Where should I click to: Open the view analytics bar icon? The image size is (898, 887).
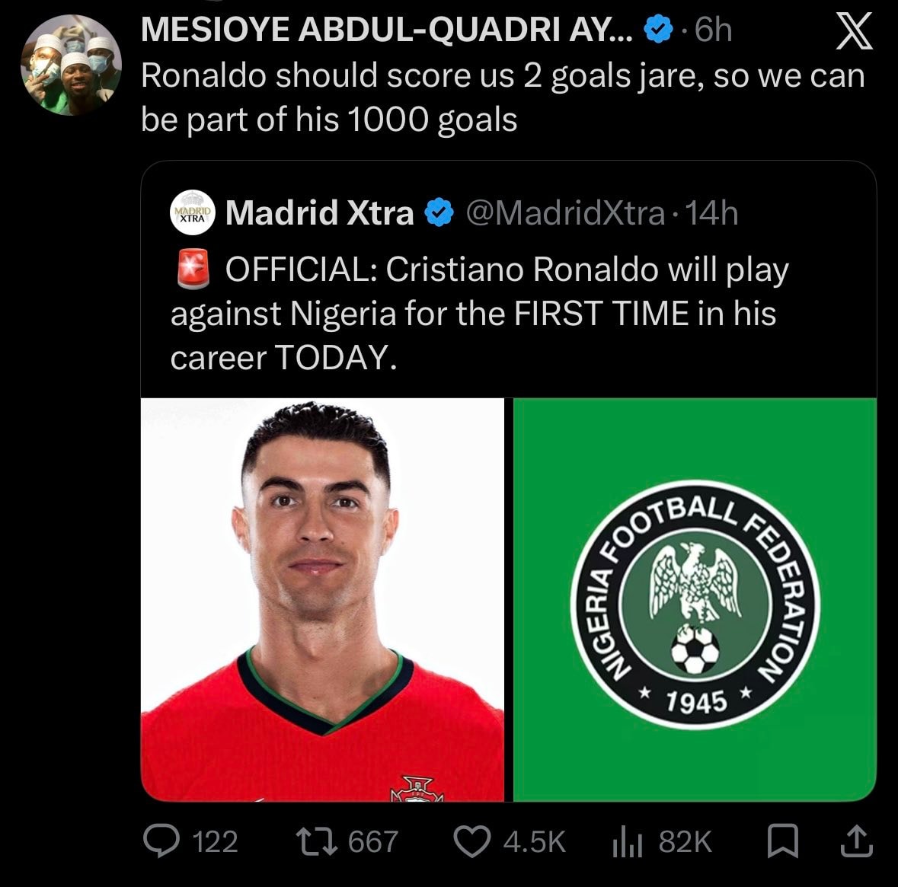click(x=627, y=842)
